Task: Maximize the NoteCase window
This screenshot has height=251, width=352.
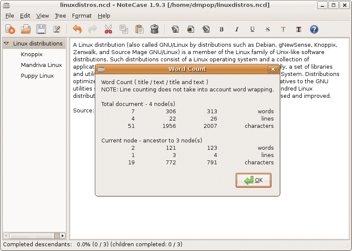Action: (x=334, y=5)
